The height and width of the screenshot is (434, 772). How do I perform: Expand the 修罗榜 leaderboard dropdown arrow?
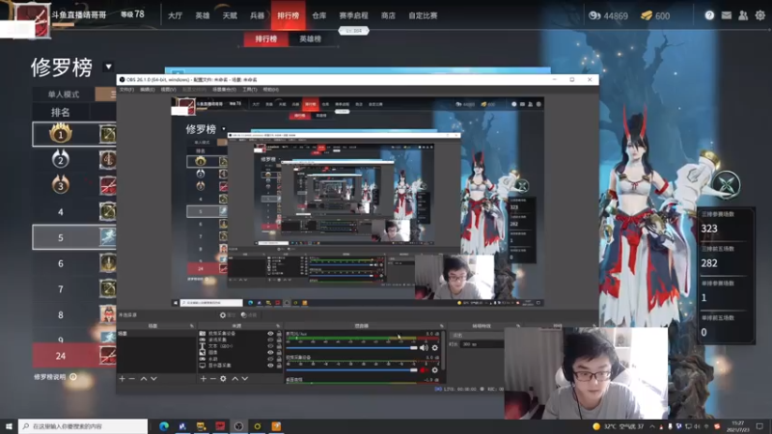(x=108, y=67)
